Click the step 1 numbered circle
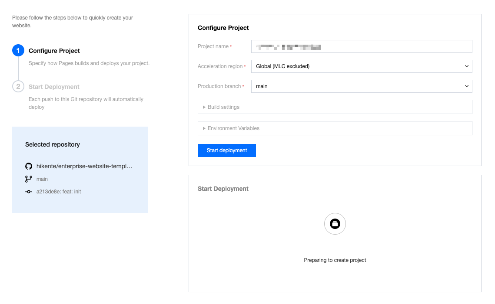This screenshot has height=304, width=495. click(18, 51)
